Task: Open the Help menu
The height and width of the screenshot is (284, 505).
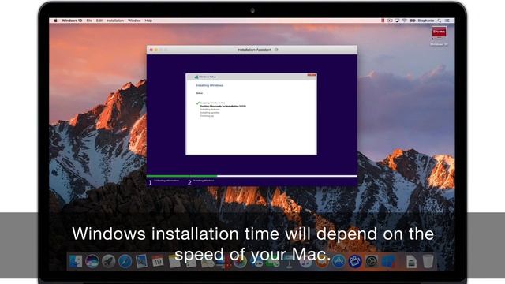Action: (148, 21)
